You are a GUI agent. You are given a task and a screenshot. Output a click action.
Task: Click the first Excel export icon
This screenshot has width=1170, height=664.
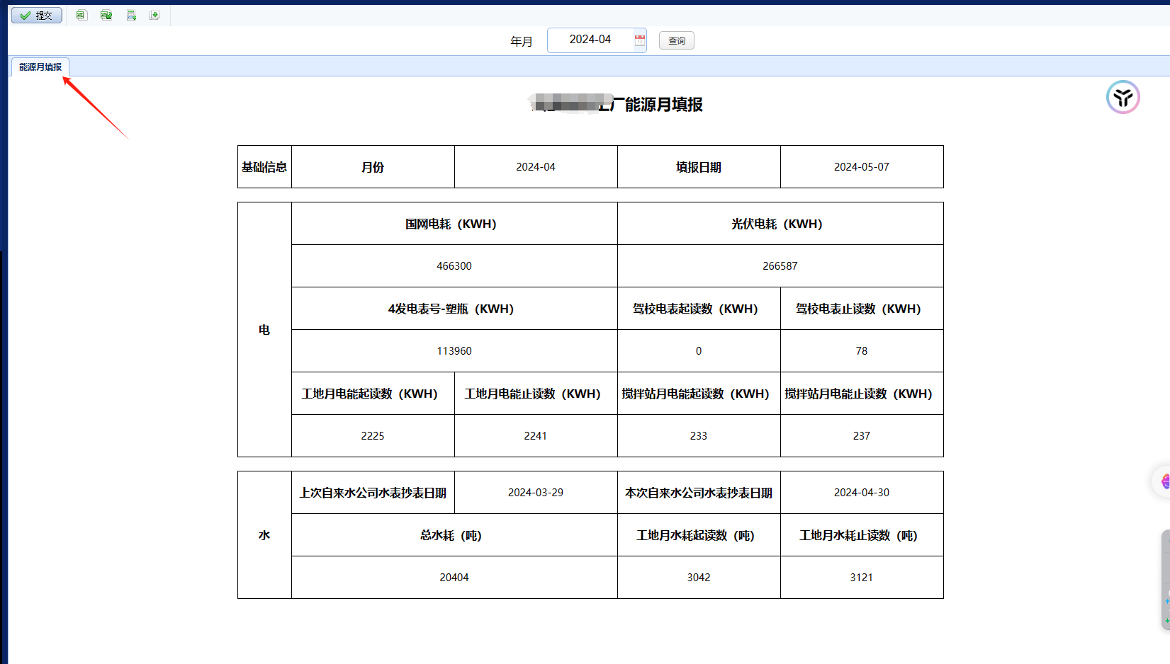tap(81, 16)
